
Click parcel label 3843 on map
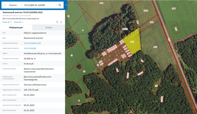[101, 3]
